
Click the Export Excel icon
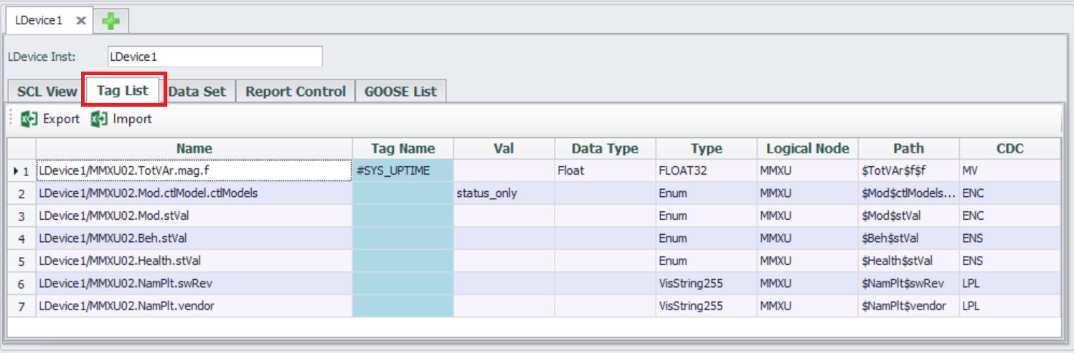coord(29,119)
